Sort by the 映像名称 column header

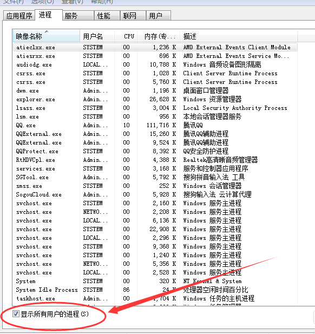(x=47, y=36)
